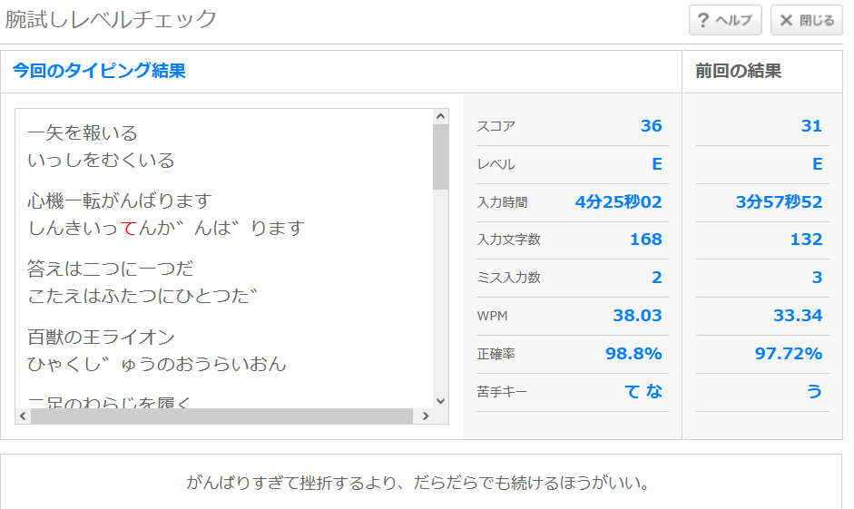Click the previous weak key う

click(x=814, y=392)
